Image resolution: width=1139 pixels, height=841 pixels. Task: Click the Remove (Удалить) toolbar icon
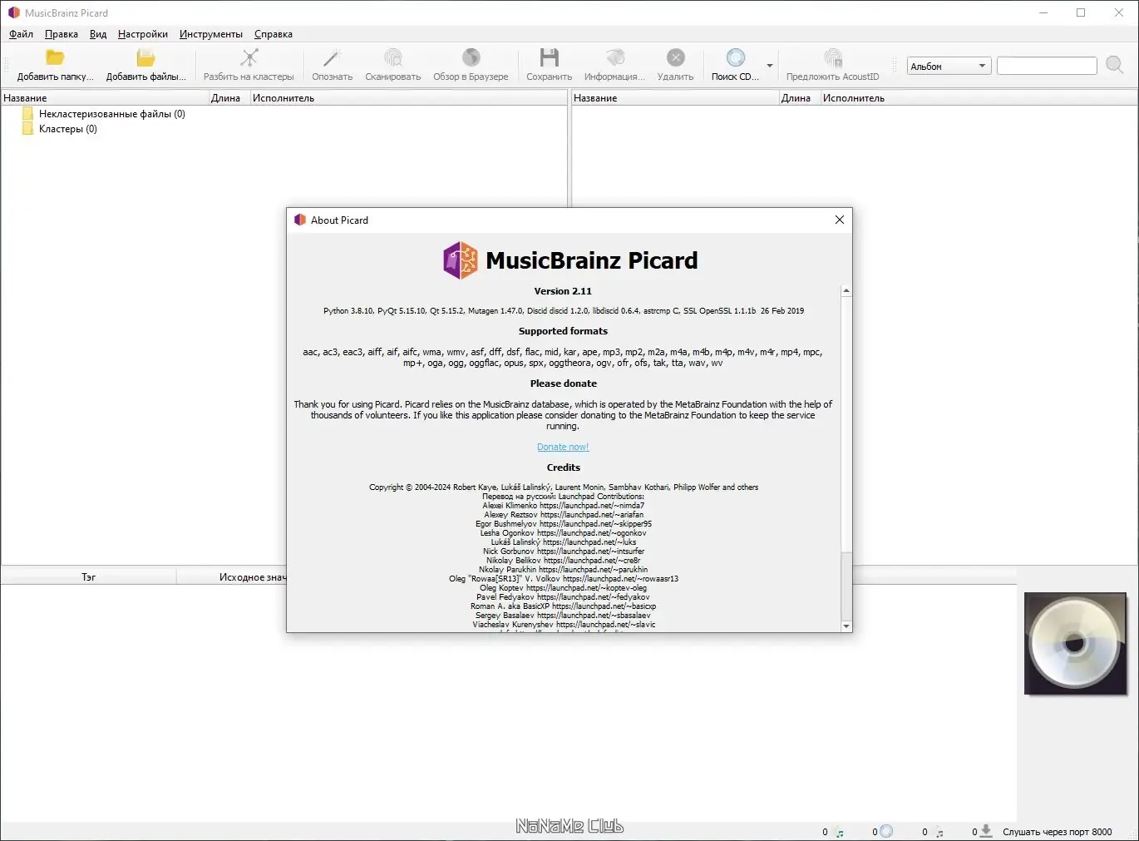coord(675,57)
